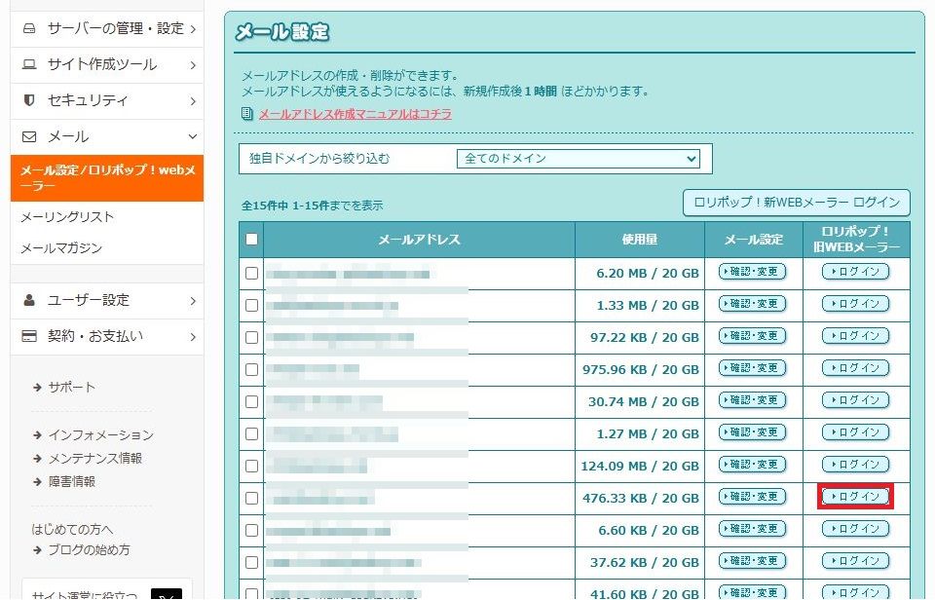
Task: Click the document icon beside the manual link
Action: click(247, 114)
